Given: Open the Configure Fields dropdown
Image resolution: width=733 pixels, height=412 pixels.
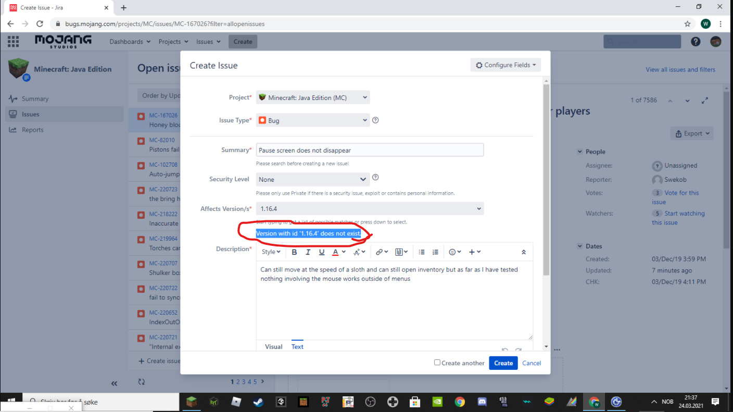Looking at the screenshot, I should pyautogui.click(x=505, y=65).
